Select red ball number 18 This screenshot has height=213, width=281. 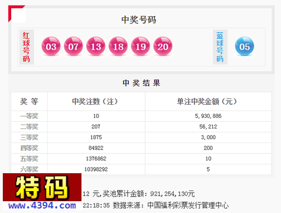pyautogui.click(x=118, y=46)
